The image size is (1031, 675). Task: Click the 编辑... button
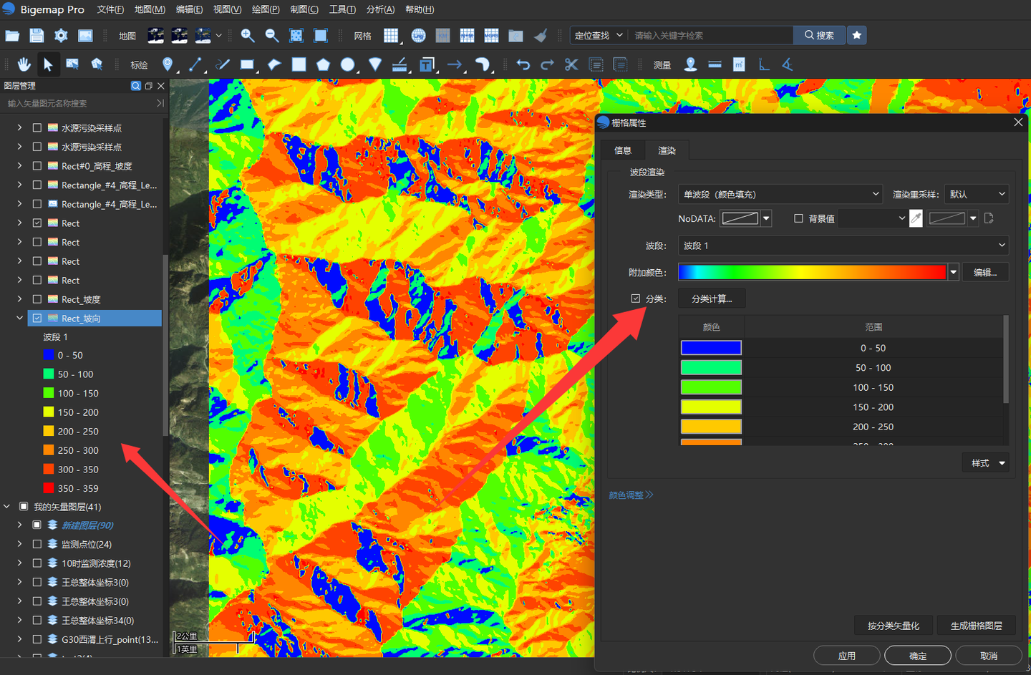[985, 272]
